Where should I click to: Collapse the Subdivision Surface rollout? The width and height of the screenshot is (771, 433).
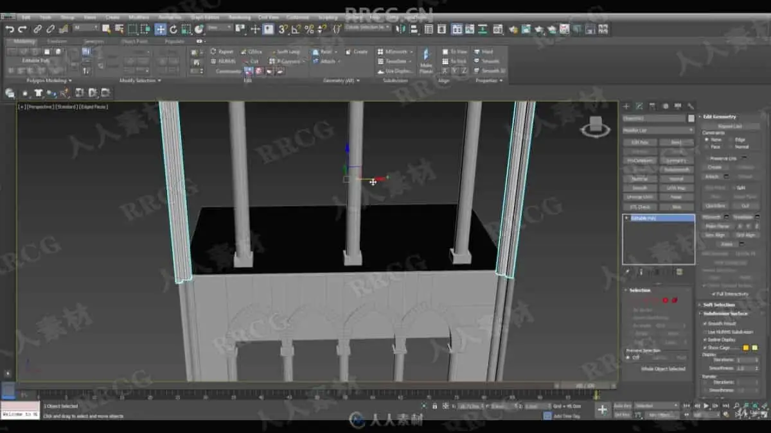(725, 314)
